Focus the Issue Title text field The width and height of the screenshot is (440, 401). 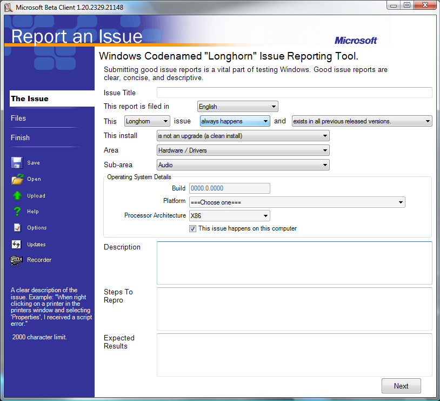[295, 93]
